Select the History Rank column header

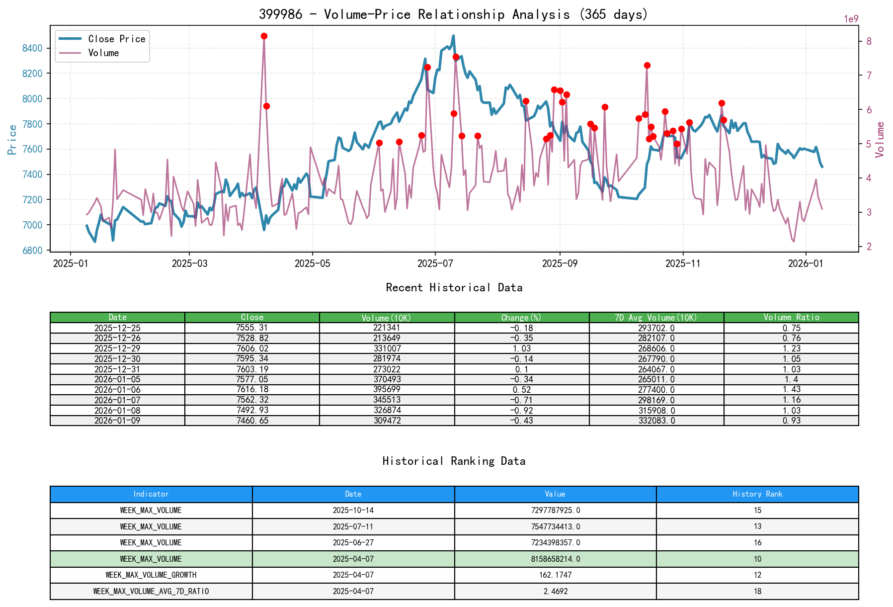pyautogui.click(x=757, y=494)
